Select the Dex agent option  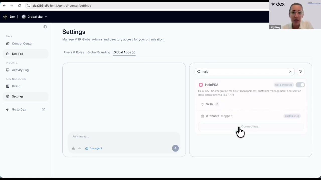tap(94, 148)
